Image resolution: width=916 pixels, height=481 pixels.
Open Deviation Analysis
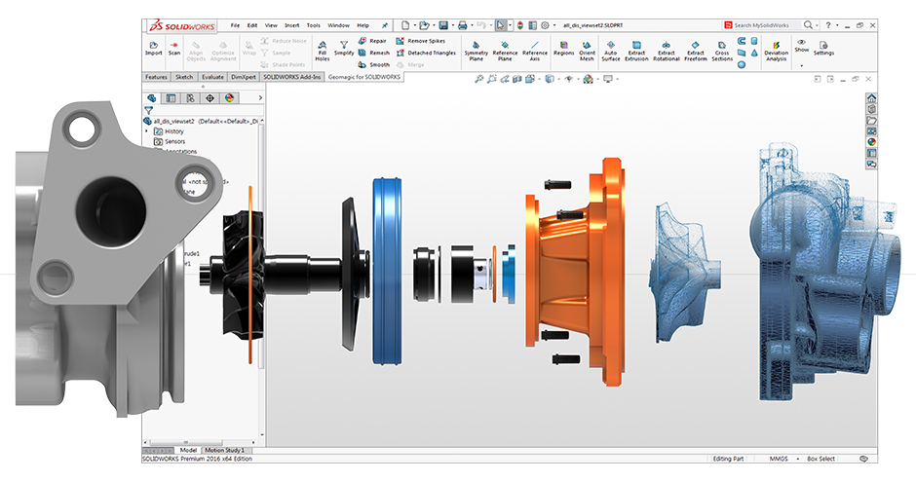776,50
